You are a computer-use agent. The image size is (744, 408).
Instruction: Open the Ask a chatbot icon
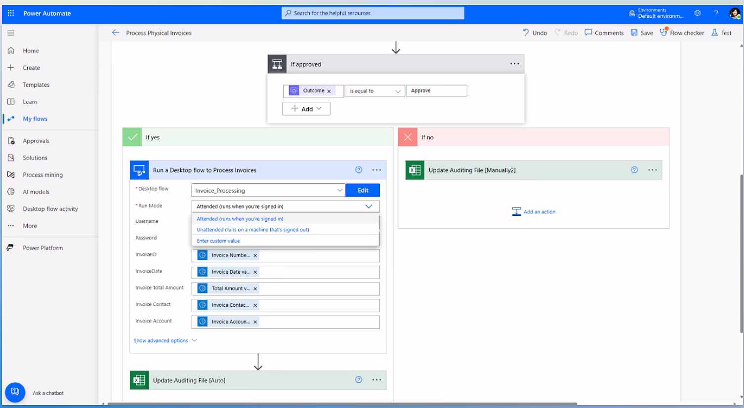(15, 392)
